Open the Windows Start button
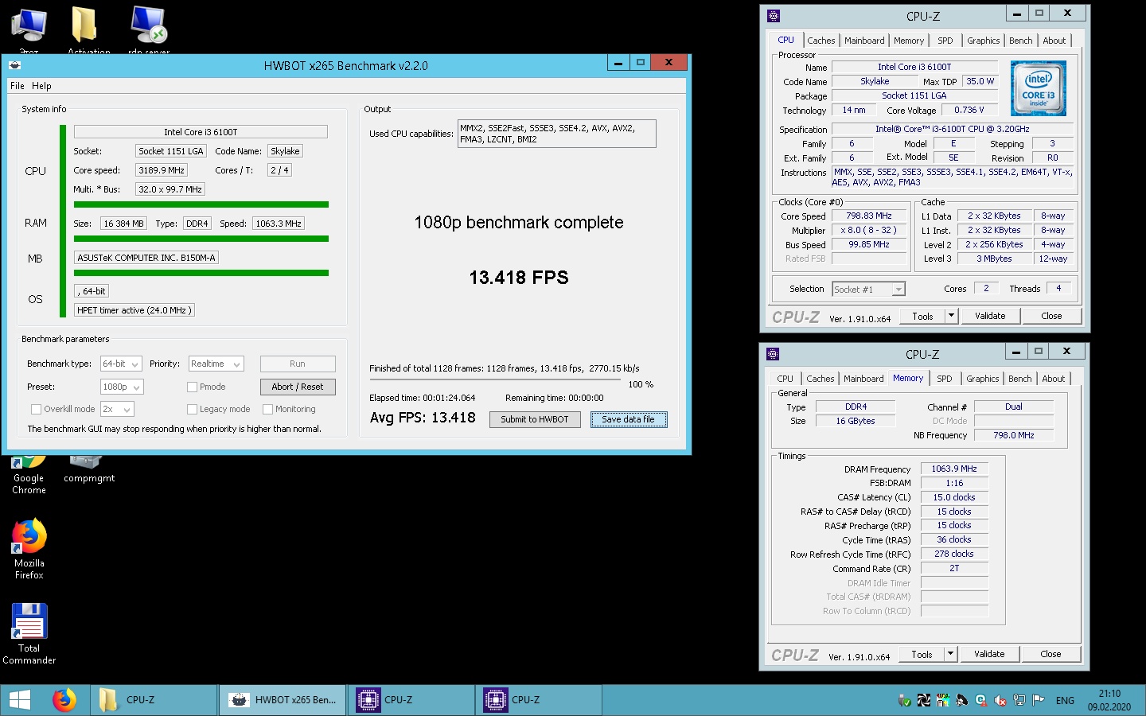 click(x=19, y=700)
